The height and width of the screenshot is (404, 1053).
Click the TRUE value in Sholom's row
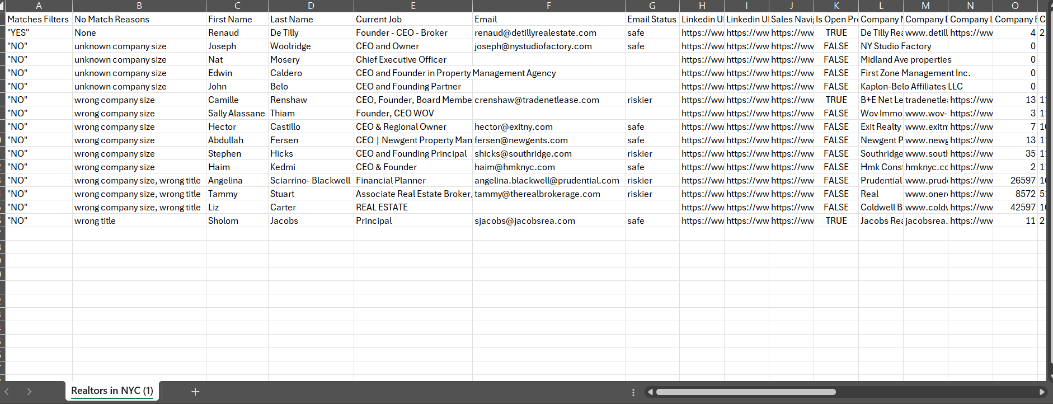[x=836, y=220]
